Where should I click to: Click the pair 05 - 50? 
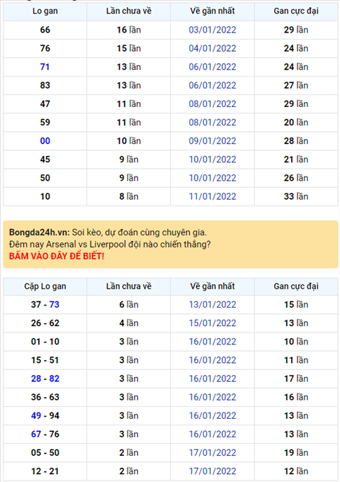point(45,452)
